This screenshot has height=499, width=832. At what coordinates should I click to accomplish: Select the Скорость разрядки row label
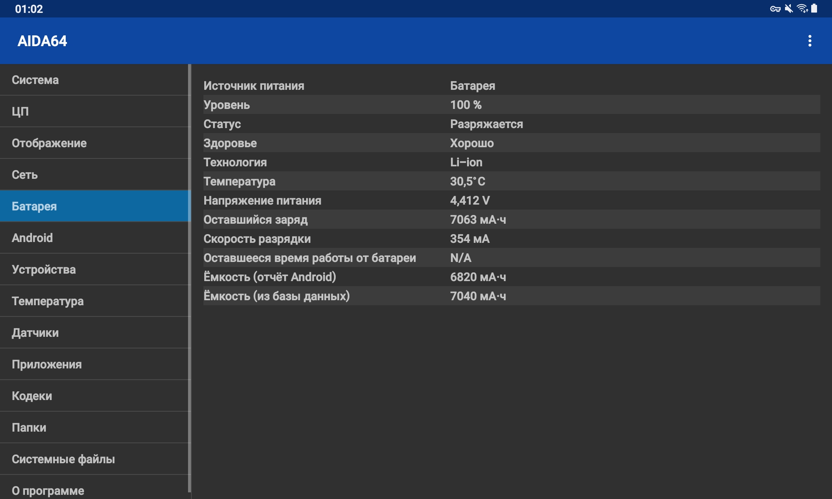[x=257, y=239]
